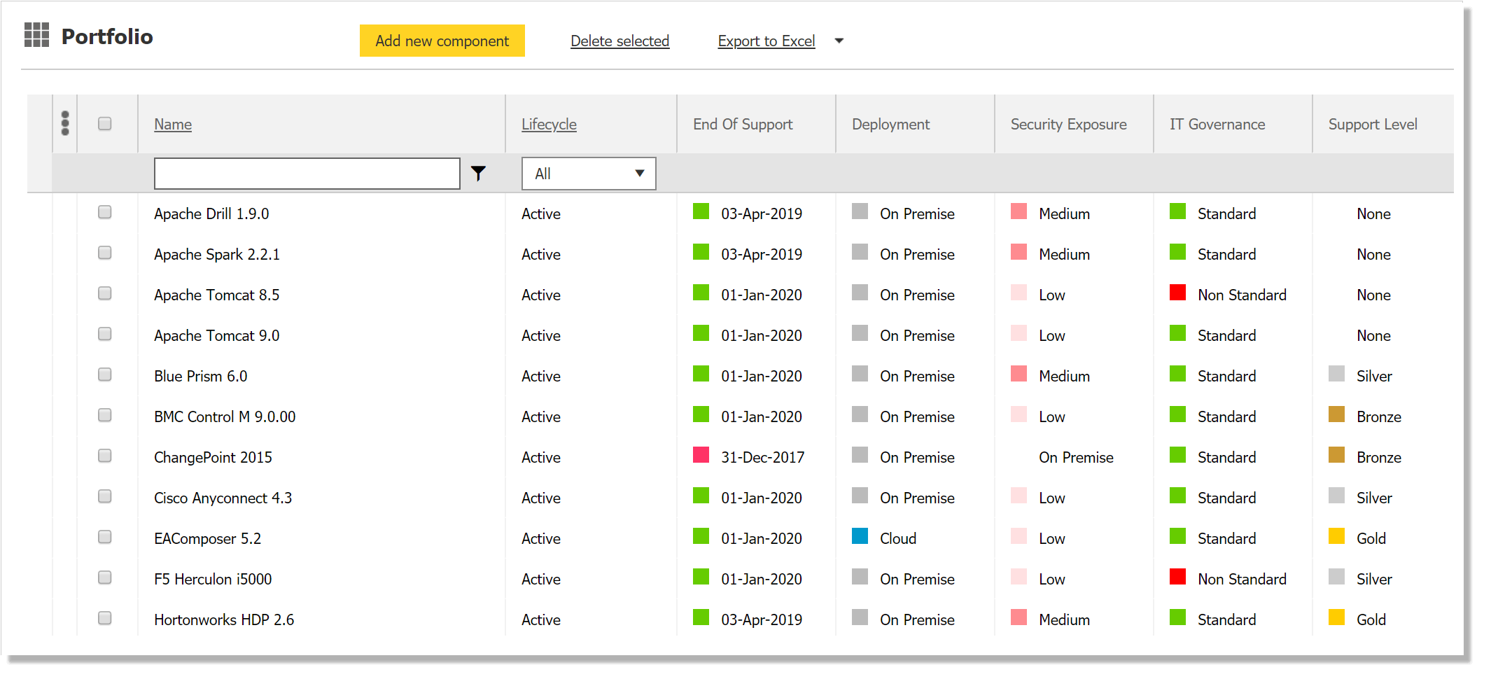This screenshot has width=1498, height=700.
Task: Check the EAComposer 5.2 row checkbox
Action: pyautogui.click(x=105, y=537)
